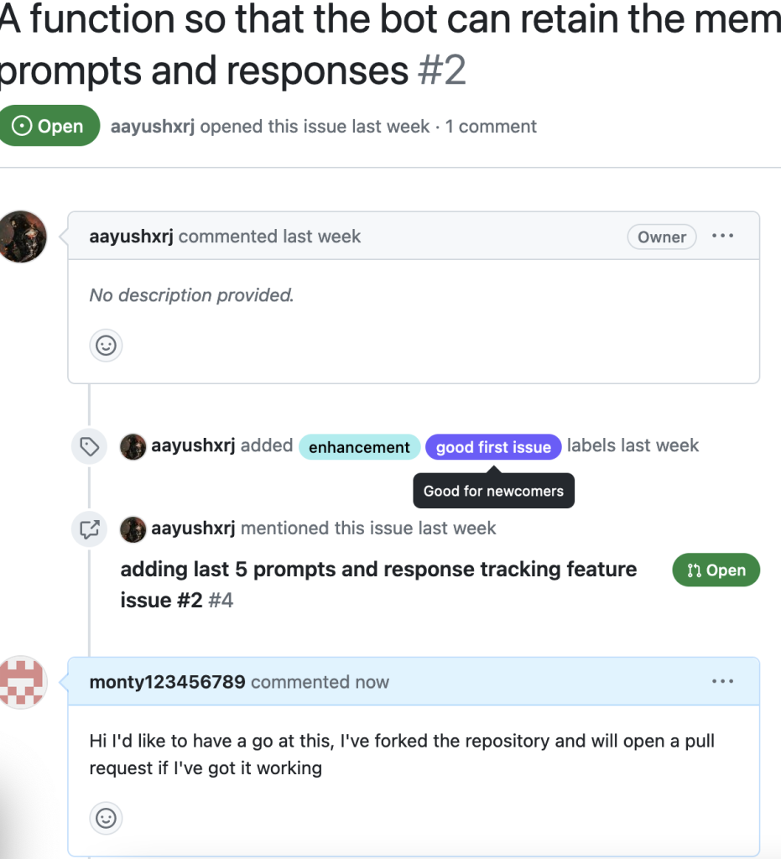Click aayushxrj's small avatar beside mentioned event
Viewport: 781px width, 859px height.
pyautogui.click(x=133, y=529)
